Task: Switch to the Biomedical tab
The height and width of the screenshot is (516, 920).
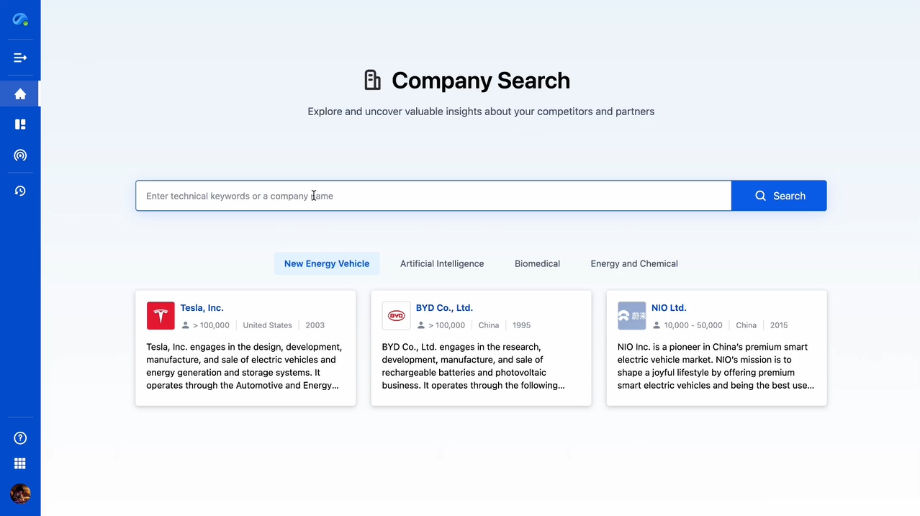Action: point(537,263)
